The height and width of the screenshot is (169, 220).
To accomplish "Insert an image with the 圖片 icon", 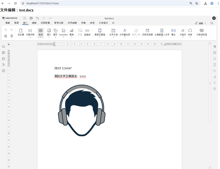I will coord(49,31).
